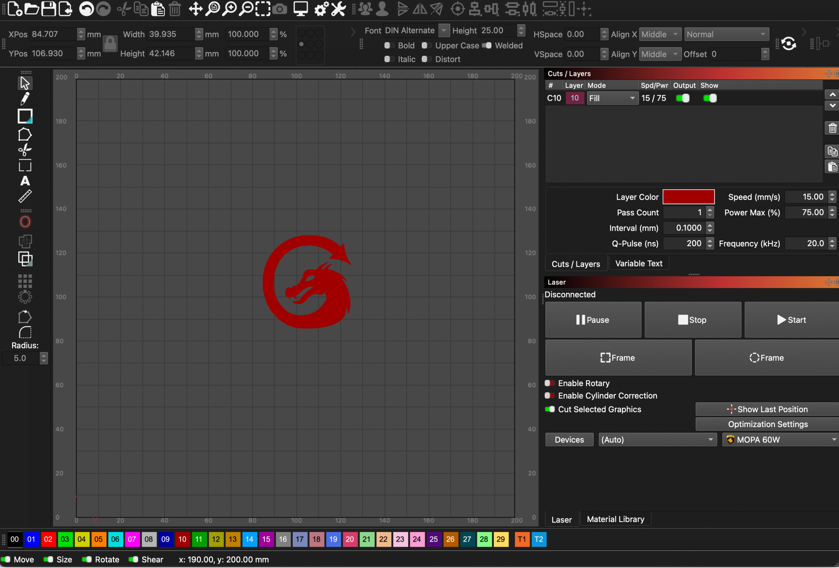The width and height of the screenshot is (839, 568).
Task: Select the Text tool in the left toolbar
Action: tap(25, 181)
